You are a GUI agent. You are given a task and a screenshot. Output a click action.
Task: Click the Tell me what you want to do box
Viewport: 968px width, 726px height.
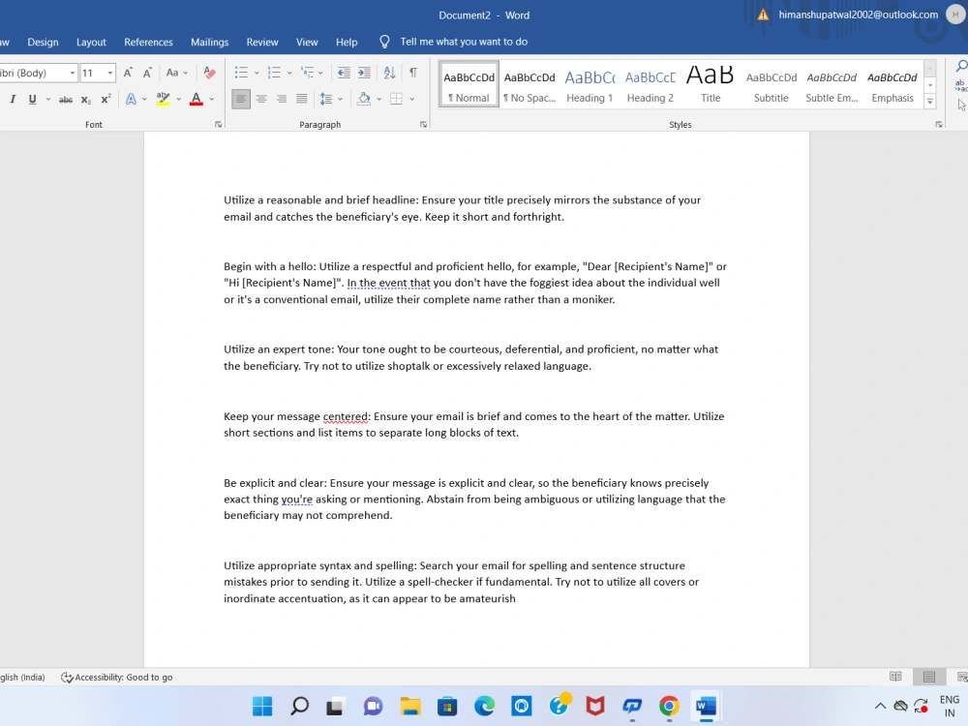454,42
